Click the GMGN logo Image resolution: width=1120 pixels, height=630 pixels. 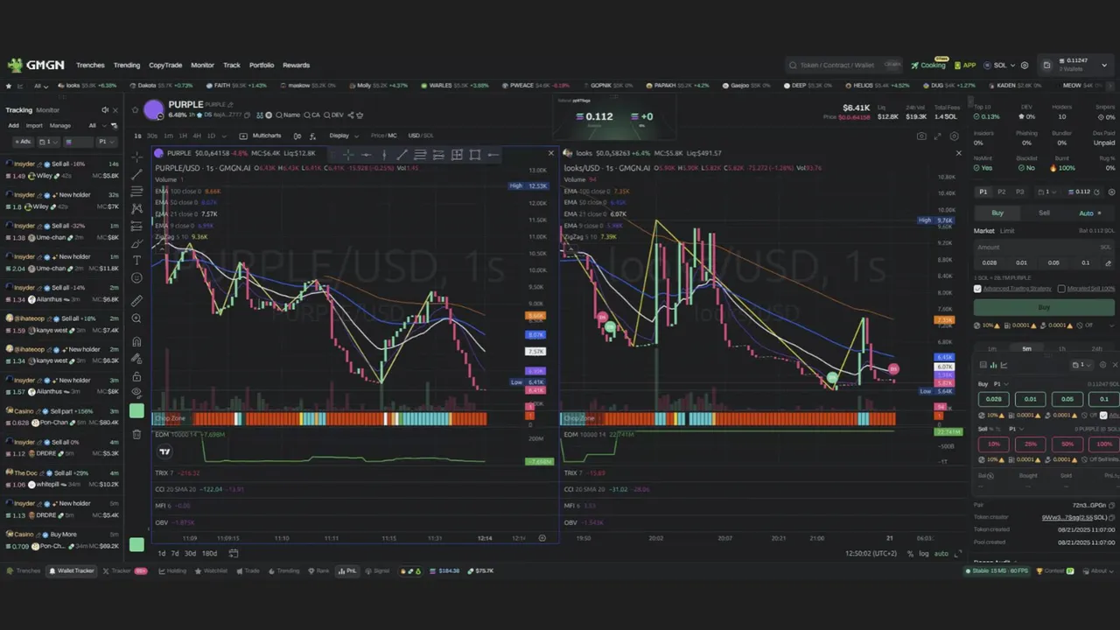pos(36,65)
